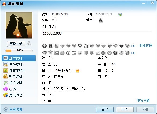The height and width of the screenshot is (114, 157).
Task: Click the edit icon beside account number
Action: tap(120, 14)
